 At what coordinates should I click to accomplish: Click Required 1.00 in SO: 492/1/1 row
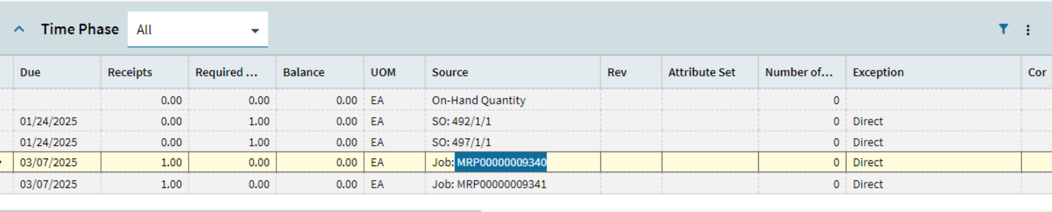[x=232, y=121]
